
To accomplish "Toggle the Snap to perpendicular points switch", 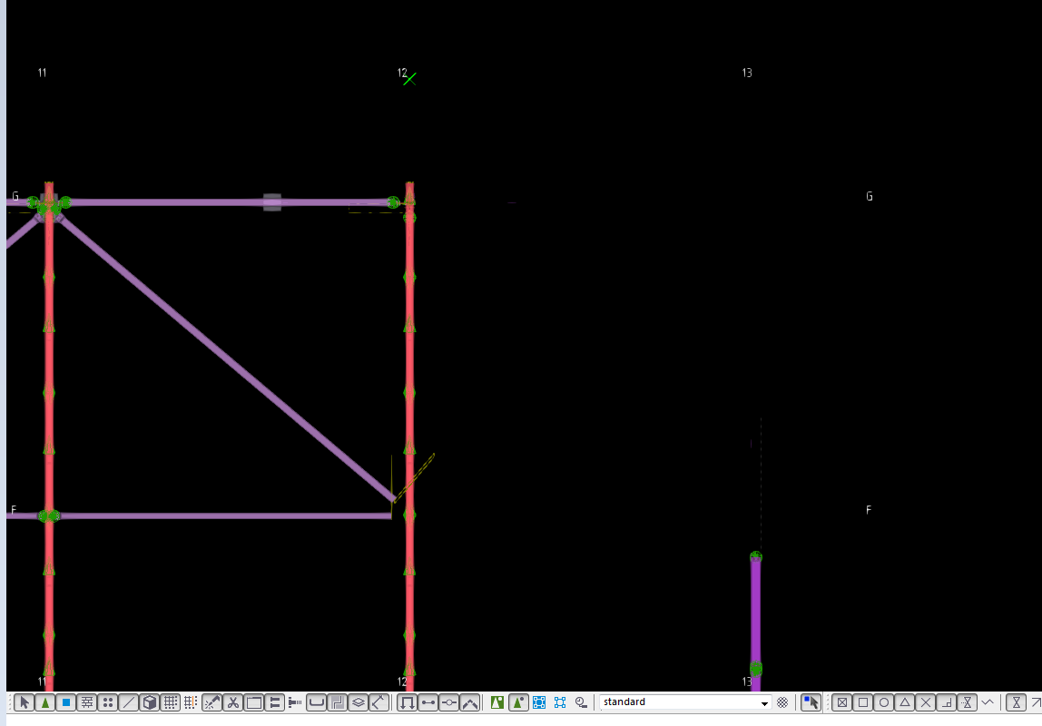I will point(947,702).
